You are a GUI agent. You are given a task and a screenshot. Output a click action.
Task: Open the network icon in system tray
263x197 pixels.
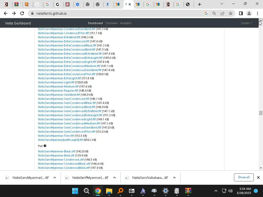[224, 191]
